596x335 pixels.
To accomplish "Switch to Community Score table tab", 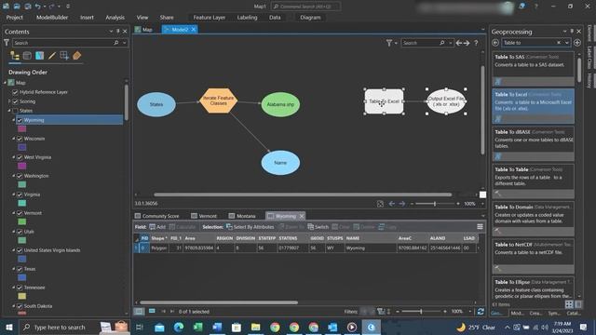I will point(156,216).
